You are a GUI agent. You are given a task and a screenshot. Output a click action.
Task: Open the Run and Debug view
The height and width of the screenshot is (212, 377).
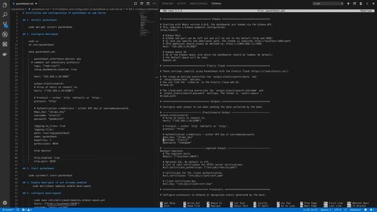[5, 34]
